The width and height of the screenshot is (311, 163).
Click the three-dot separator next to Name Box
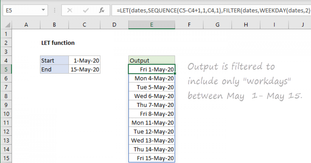coord(54,10)
